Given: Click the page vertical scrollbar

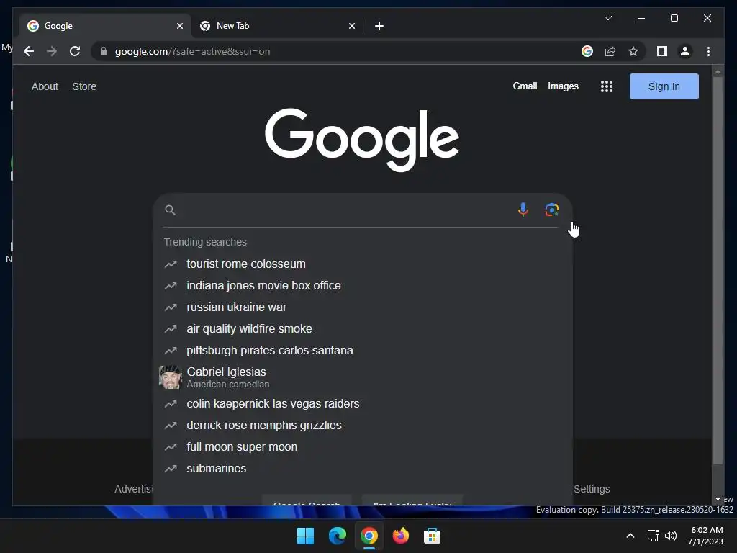Looking at the screenshot, I should [x=718, y=271].
